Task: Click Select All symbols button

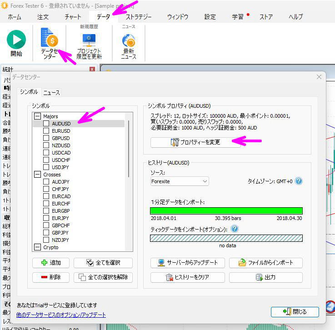Action: click(103, 263)
